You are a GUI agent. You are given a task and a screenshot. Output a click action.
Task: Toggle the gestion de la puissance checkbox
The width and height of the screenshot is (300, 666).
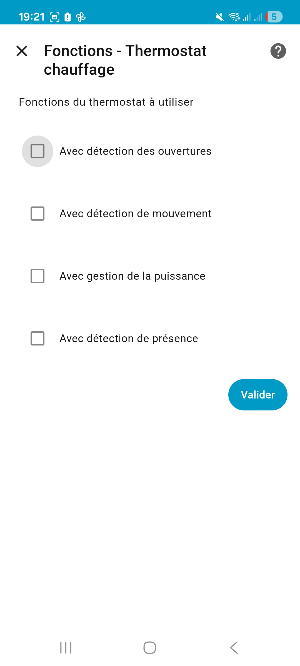click(x=37, y=276)
